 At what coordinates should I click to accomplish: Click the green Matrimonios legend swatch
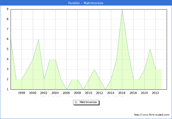point(76,102)
